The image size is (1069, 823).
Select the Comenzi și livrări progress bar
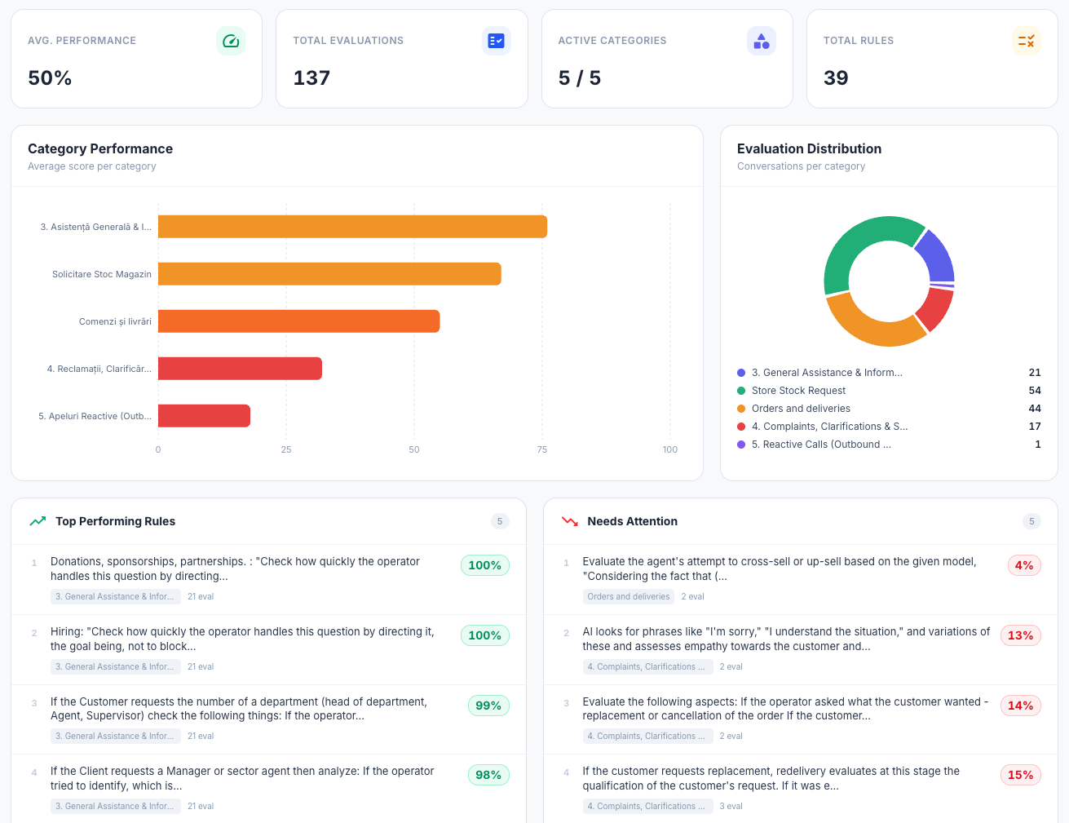tap(298, 321)
